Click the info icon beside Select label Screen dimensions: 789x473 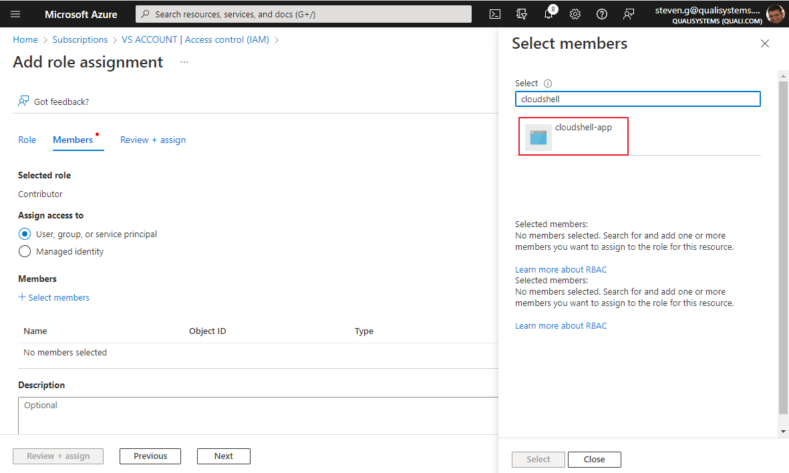point(548,84)
